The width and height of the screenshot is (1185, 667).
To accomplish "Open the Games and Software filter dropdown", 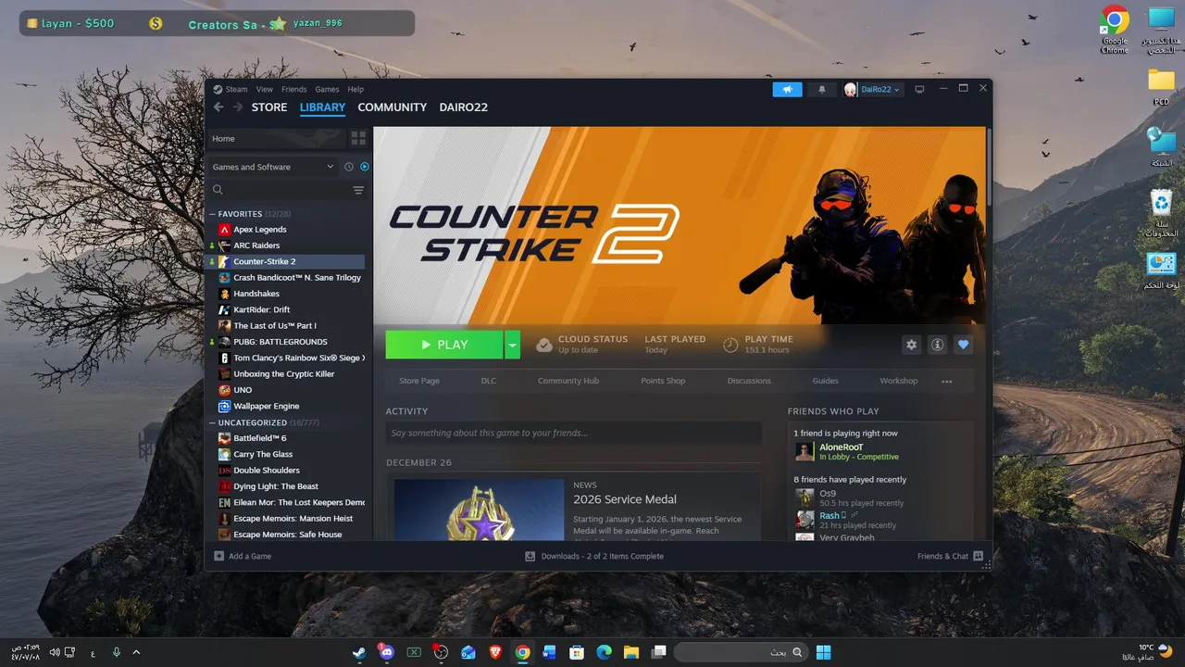I will click(273, 167).
